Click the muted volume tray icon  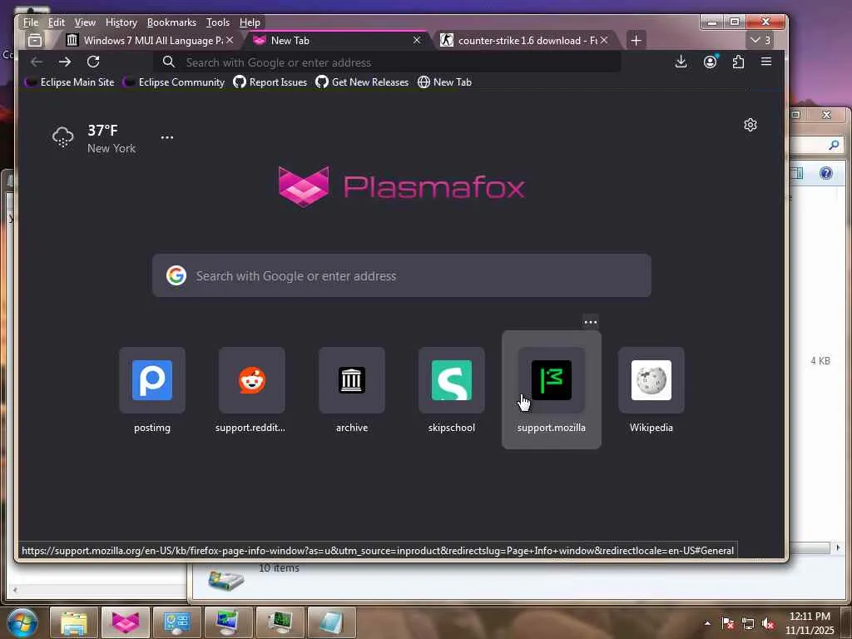pyautogui.click(x=768, y=623)
